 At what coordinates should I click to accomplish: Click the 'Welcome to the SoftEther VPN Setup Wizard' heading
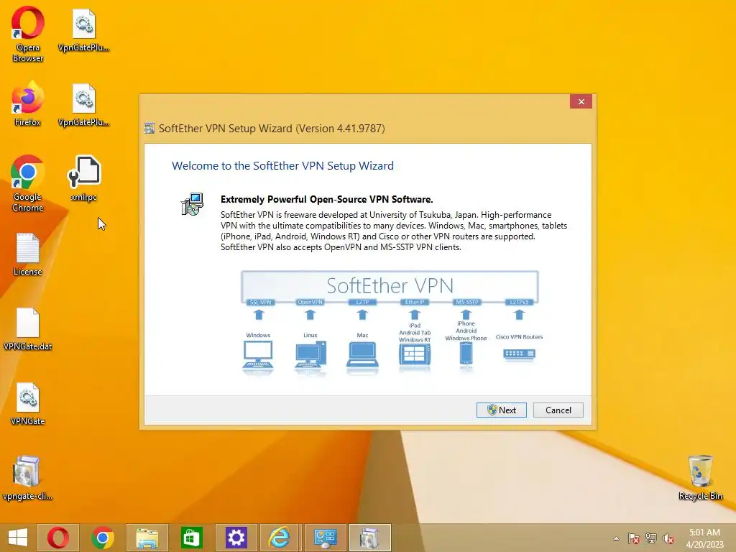click(x=282, y=166)
